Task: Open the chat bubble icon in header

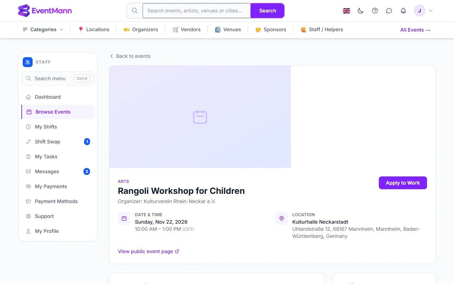Action: coord(389,11)
